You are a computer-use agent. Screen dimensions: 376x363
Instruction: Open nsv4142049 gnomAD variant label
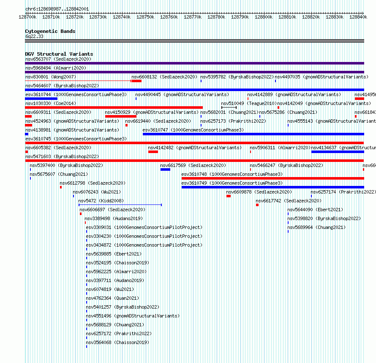[x=324, y=103]
